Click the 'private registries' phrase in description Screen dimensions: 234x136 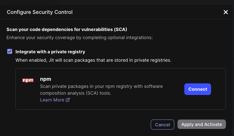coord(153,60)
